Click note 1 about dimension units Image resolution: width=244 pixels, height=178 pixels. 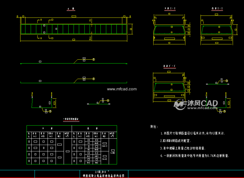[193, 133]
